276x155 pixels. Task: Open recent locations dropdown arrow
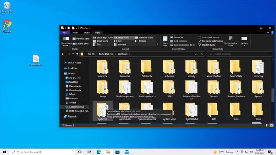click(x=73, y=54)
